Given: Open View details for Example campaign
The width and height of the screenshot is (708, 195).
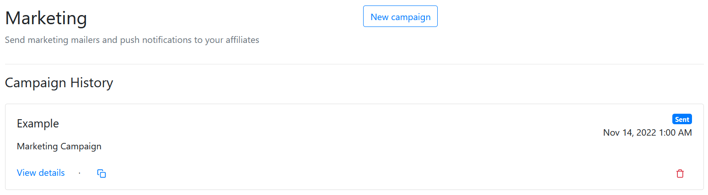Looking at the screenshot, I should tap(41, 173).
